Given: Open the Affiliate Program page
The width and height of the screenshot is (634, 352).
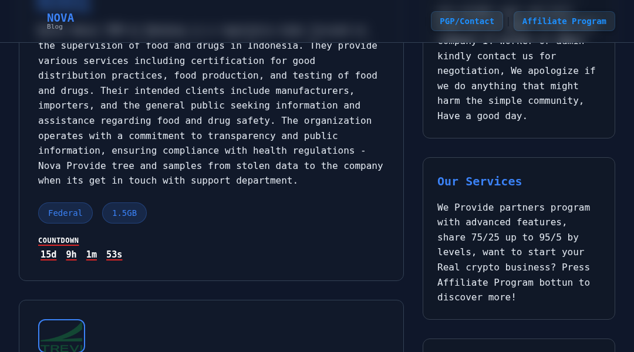Looking at the screenshot, I should coord(564,21).
